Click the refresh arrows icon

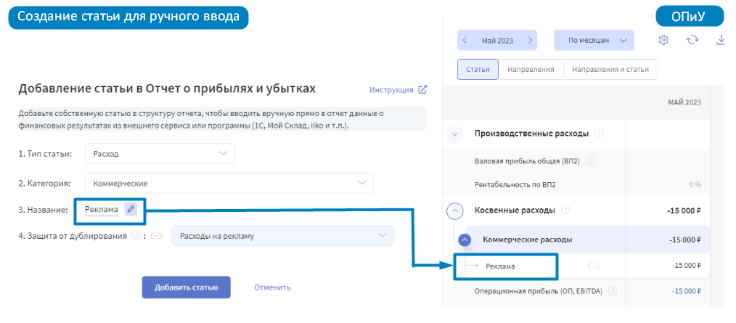pos(692,41)
